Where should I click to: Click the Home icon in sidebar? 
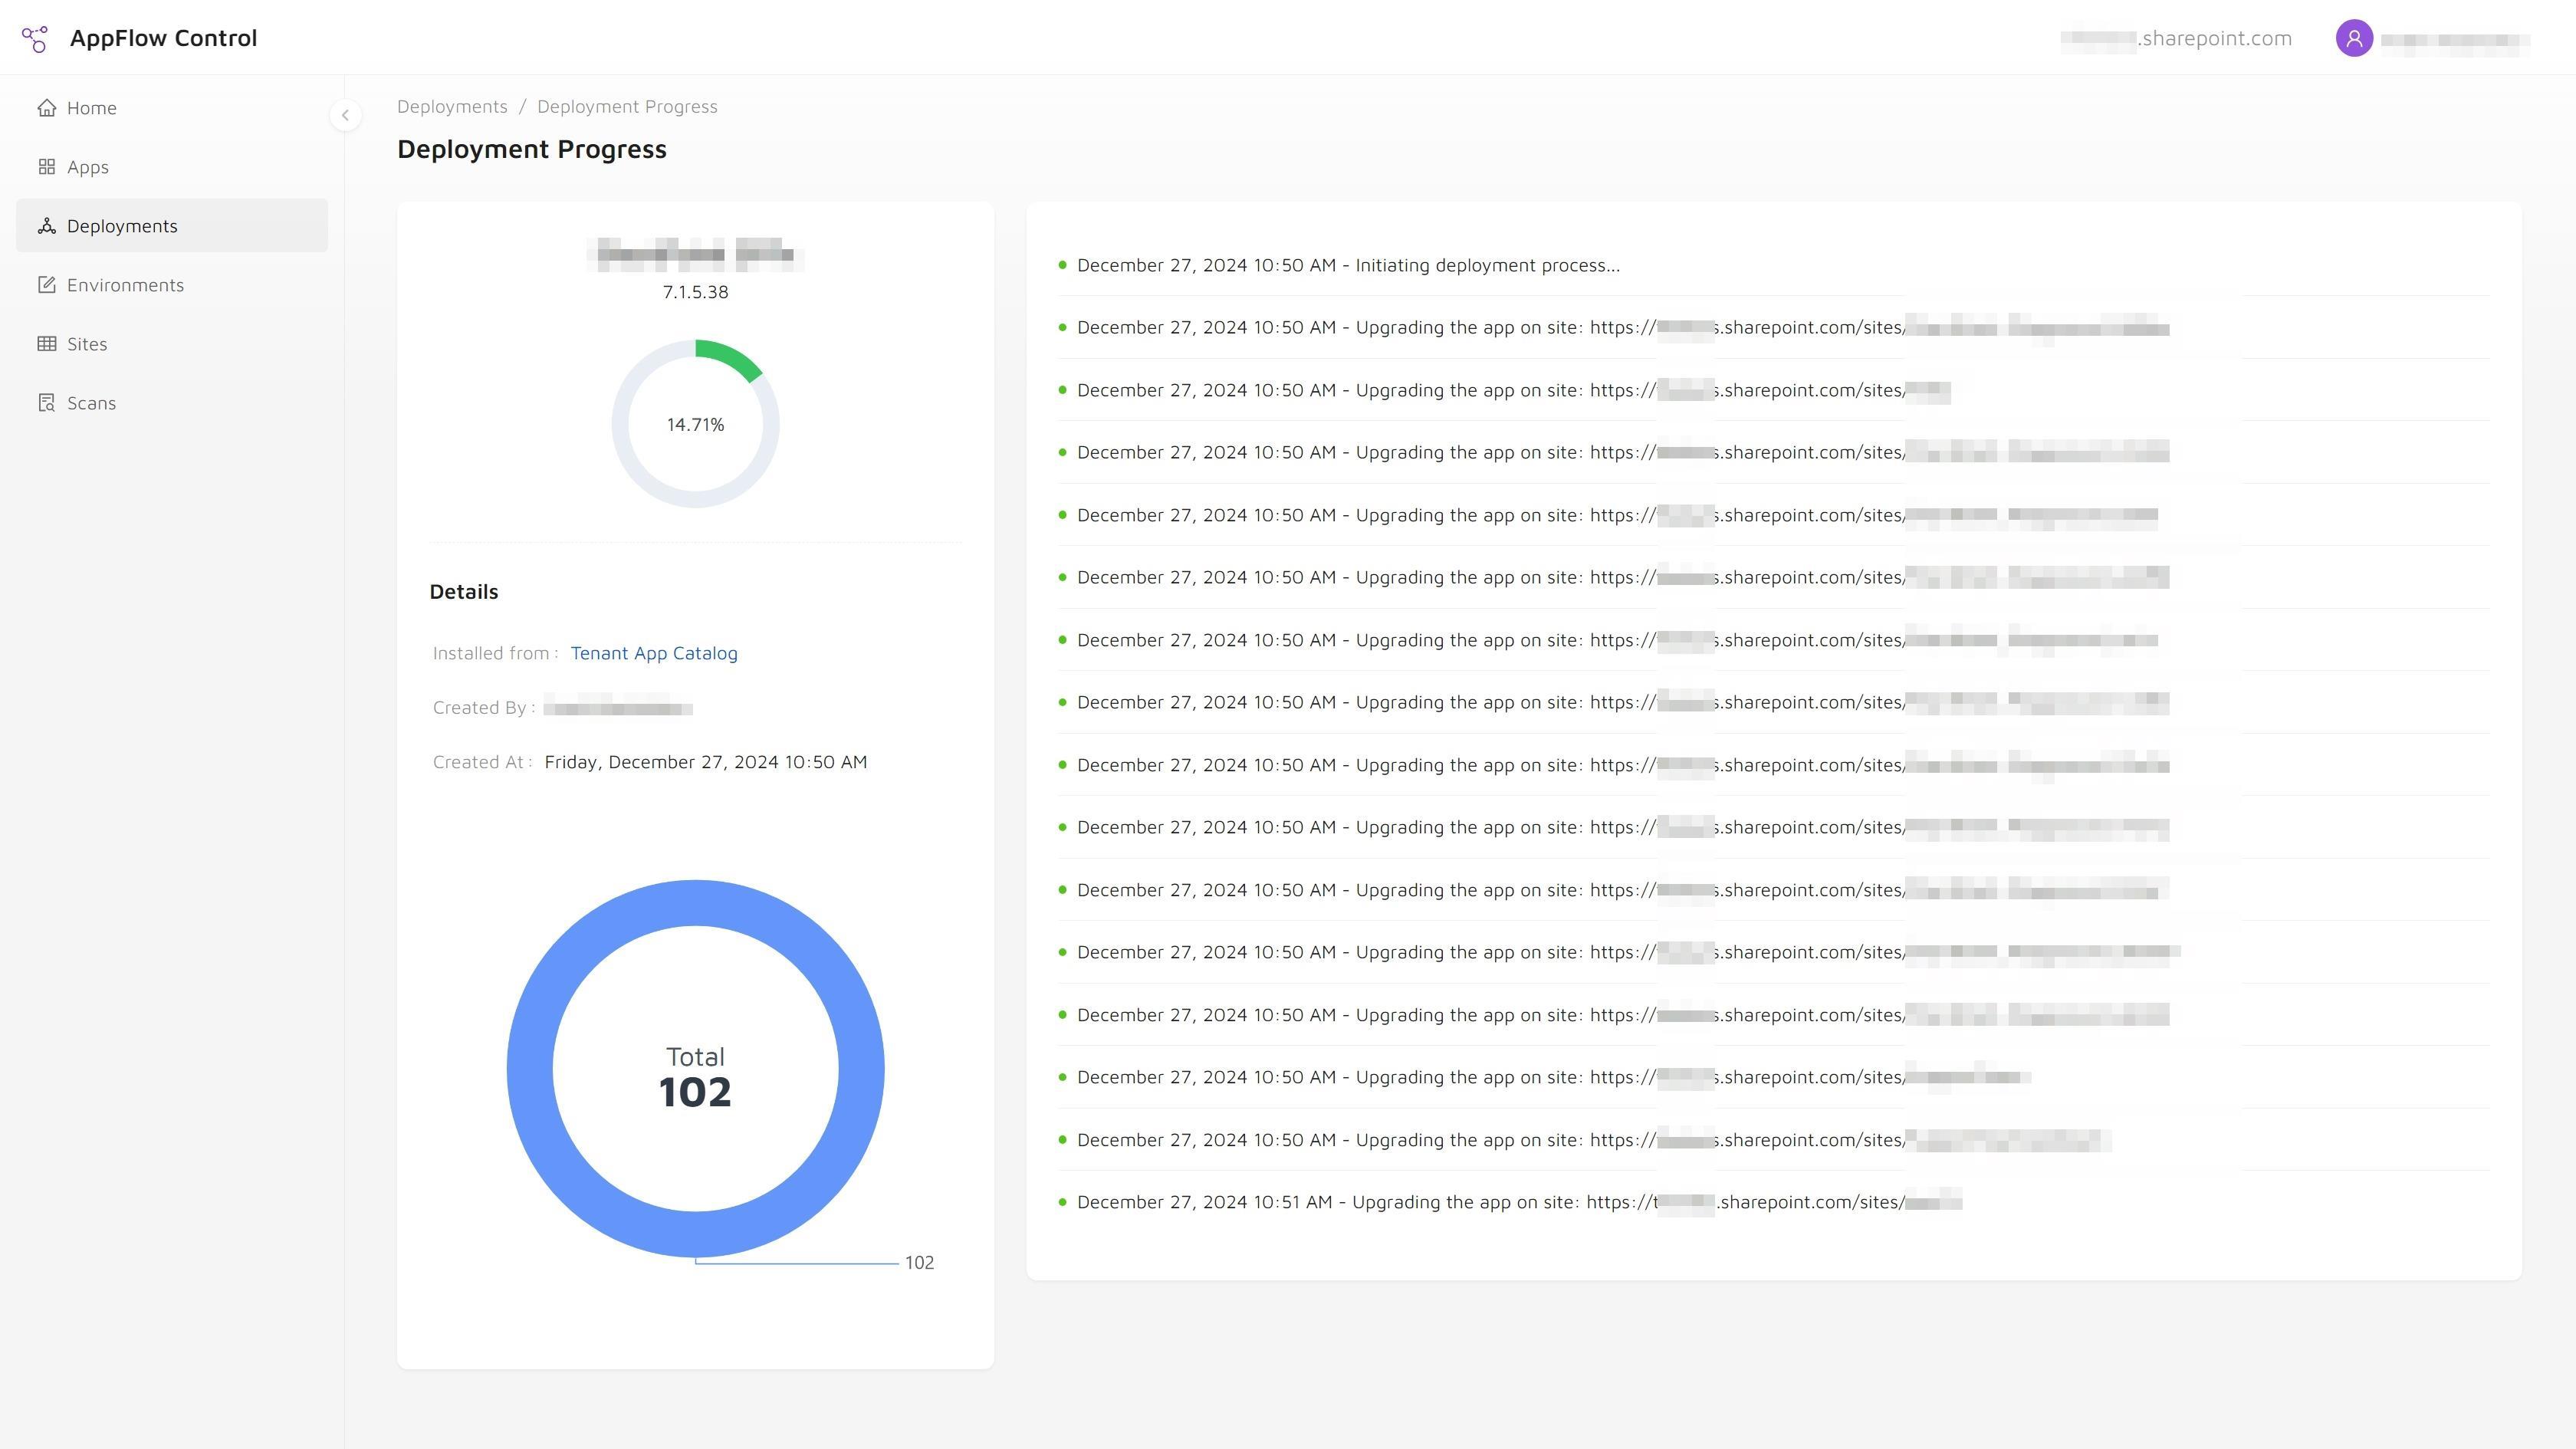coord(46,108)
